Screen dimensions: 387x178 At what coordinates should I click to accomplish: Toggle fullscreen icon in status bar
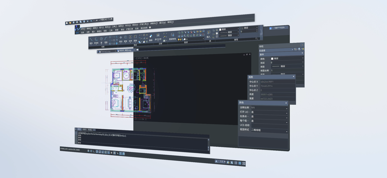[244, 163]
